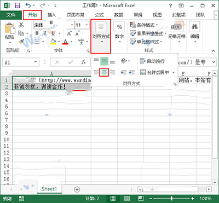Open dropdown arrow beside 合并后居中
This screenshot has width=219, height=203.
[x=174, y=72]
